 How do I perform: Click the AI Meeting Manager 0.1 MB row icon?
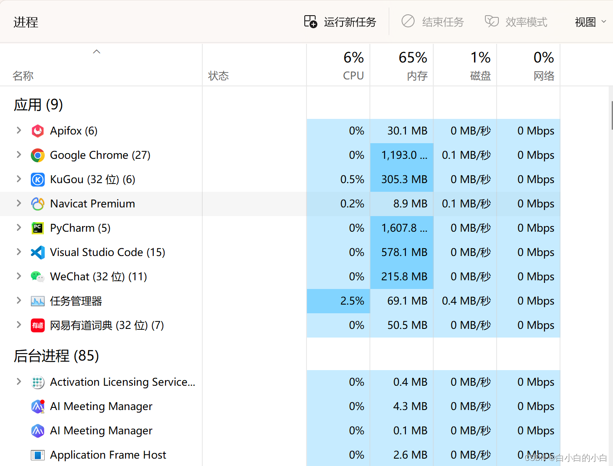click(38, 431)
